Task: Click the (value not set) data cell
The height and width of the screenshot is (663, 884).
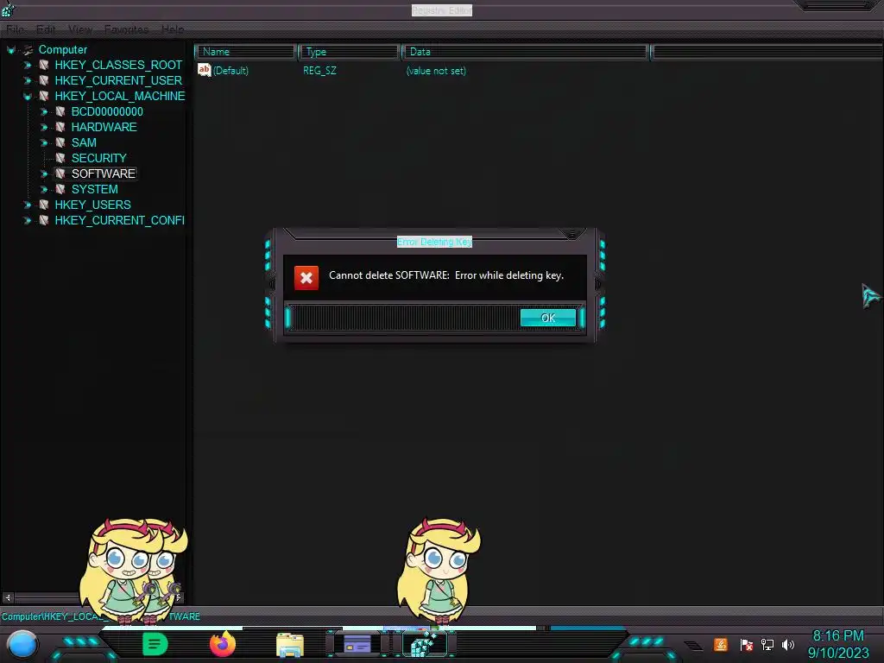Action: 436,71
